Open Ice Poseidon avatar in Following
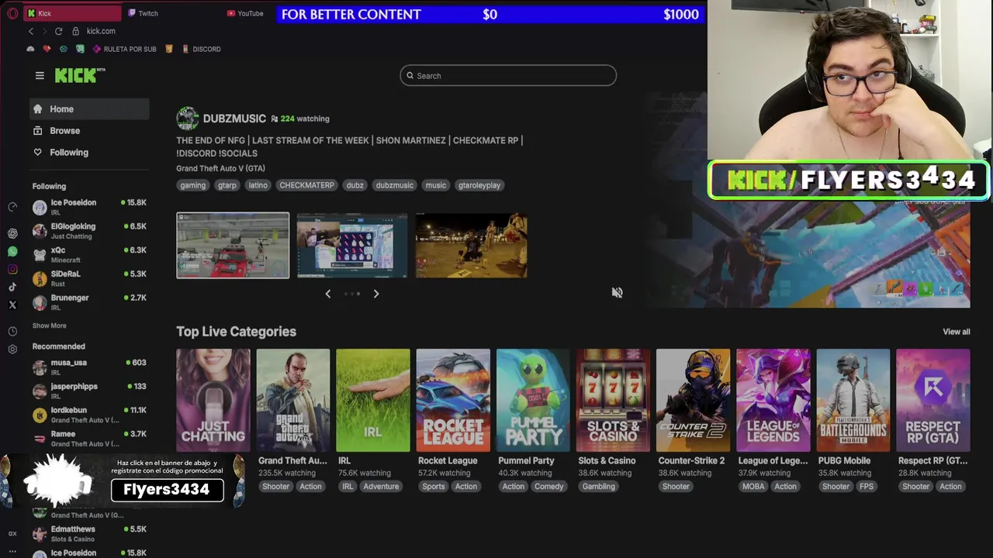 click(x=40, y=207)
